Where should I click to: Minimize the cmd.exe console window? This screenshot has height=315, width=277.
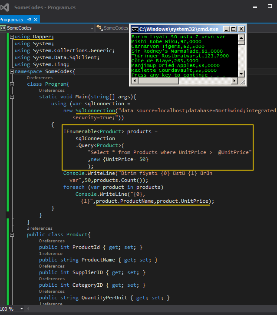pos(226,29)
